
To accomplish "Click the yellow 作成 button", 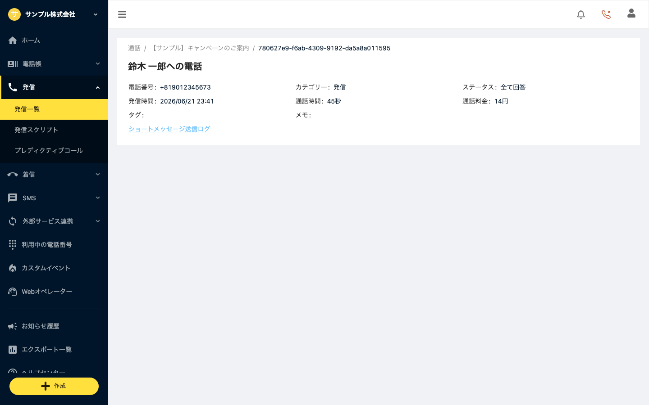I will pos(54,386).
